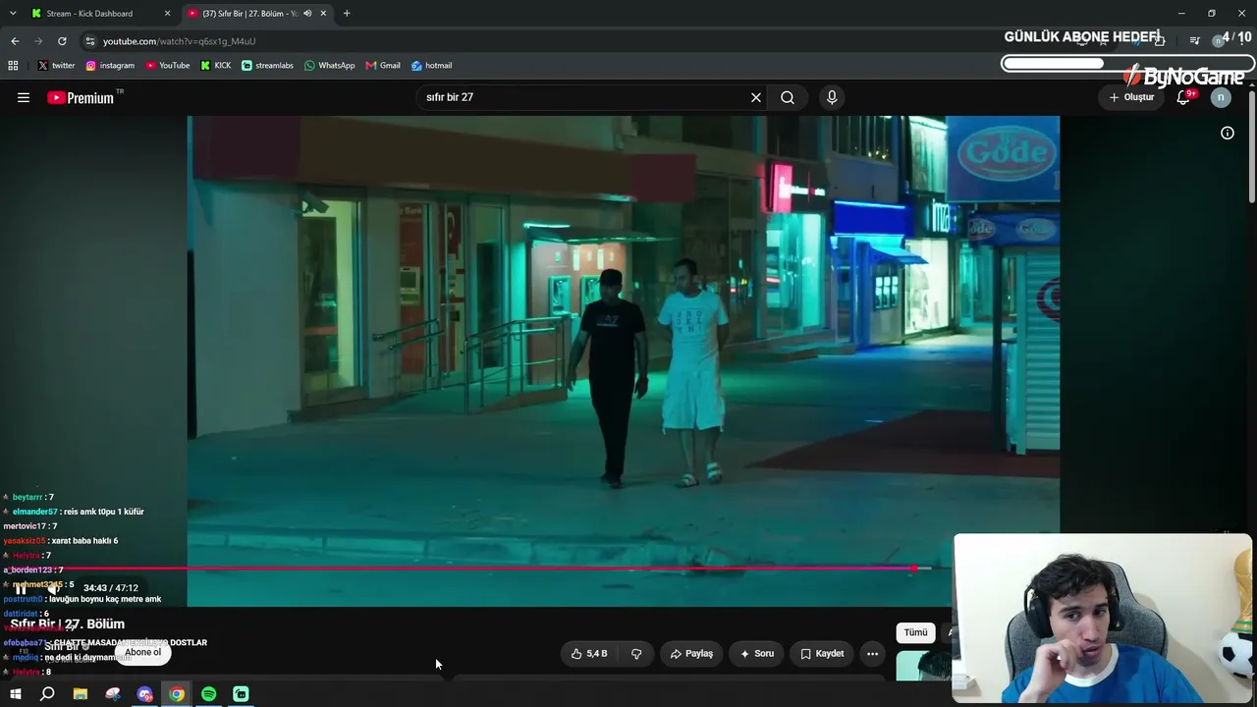Open the twitter bookmark

(56, 66)
